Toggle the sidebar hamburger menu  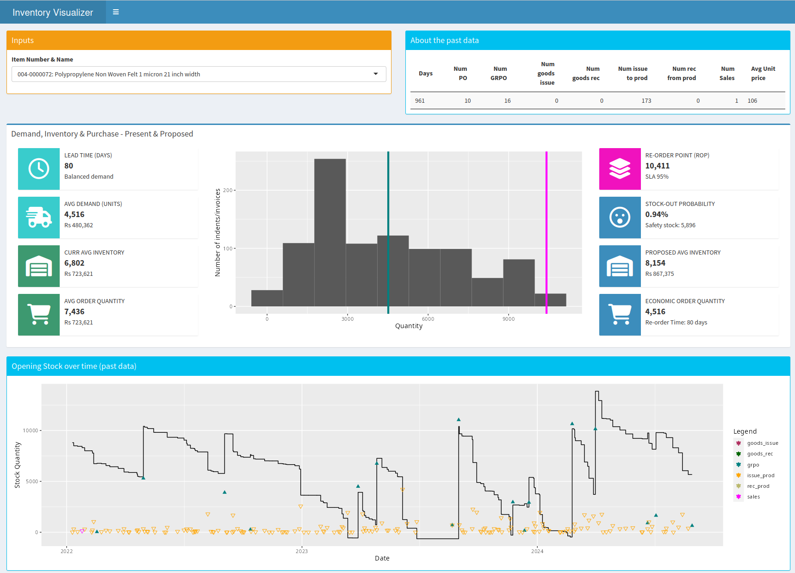pyautogui.click(x=116, y=12)
